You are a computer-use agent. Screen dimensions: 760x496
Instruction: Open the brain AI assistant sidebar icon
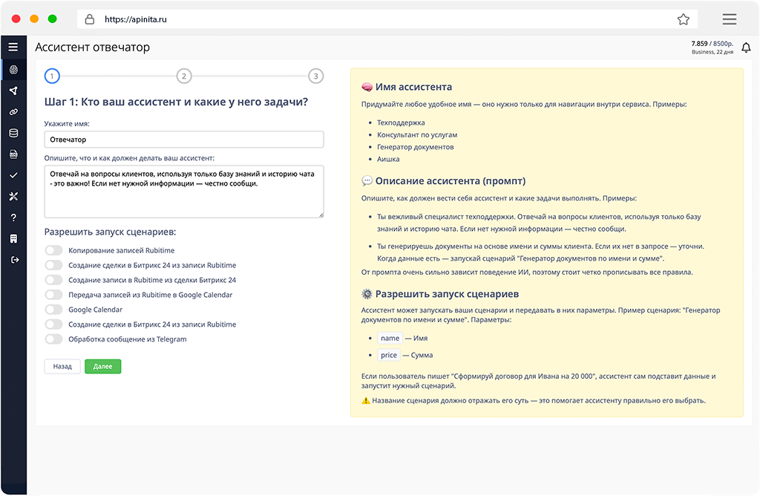13,70
